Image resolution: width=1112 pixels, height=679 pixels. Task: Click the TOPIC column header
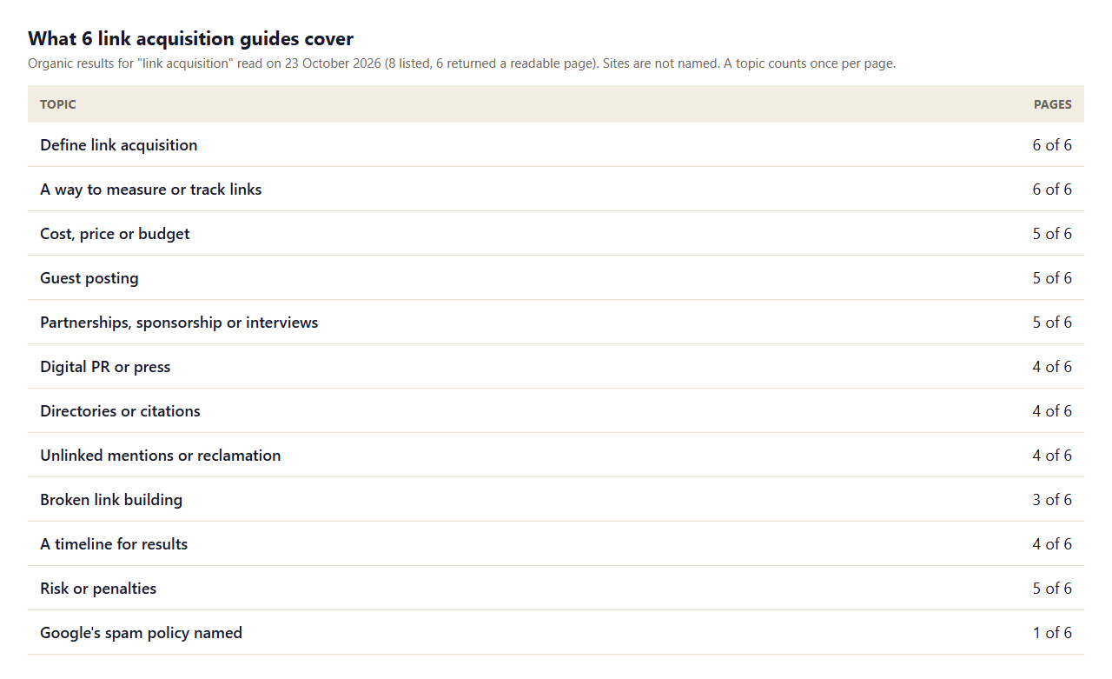[58, 104]
